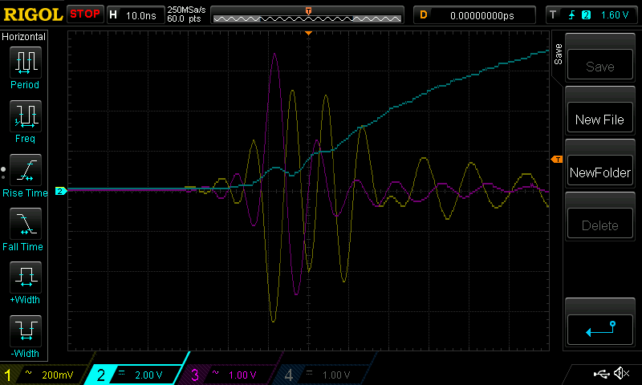Click the measurement menu page indicator dots
This screenshot has height=385, width=642.
click(x=3, y=173)
